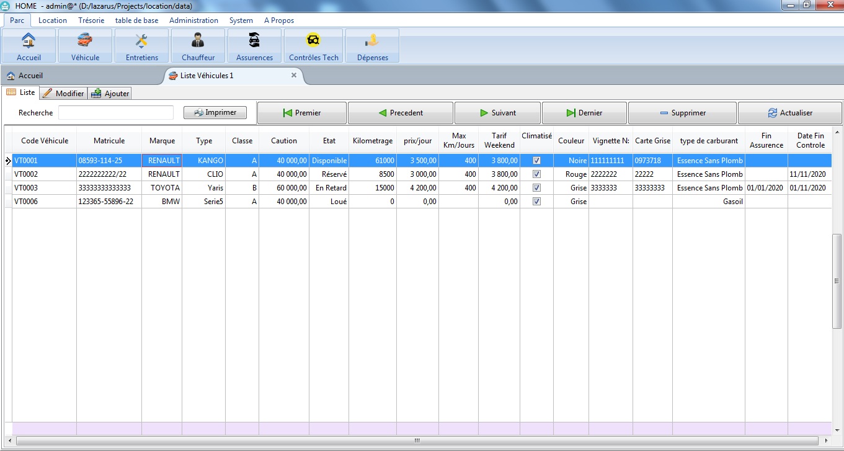Open the Accueil home toolbar icon
Image resolution: width=844 pixels, height=451 pixels.
tap(29, 46)
